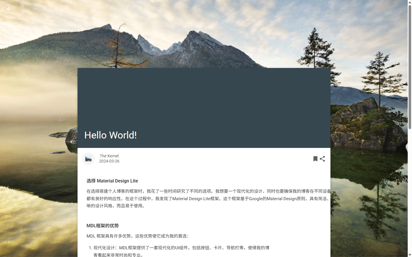The width and height of the screenshot is (412, 257).
Task: Click the back arrow icon
Action: pos(9,9)
